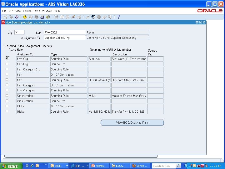Open the File menu
The height and width of the screenshot is (169, 225).
click(x=4, y=11)
